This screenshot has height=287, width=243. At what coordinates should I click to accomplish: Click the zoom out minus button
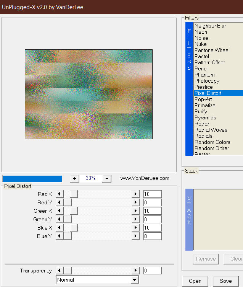107,178
